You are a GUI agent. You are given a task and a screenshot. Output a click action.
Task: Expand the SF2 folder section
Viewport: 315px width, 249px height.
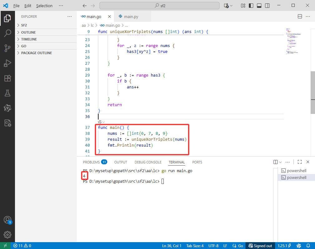pyautogui.click(x=46, y=25)
